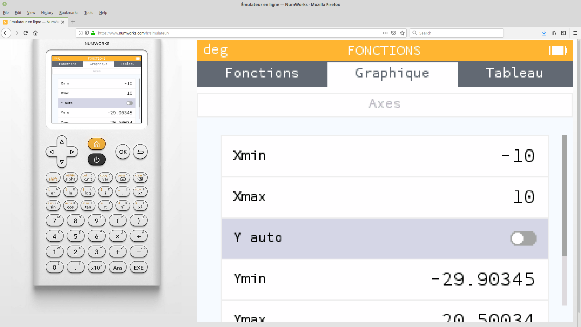Click the alpha key on calculator
581x327 pixels.
71,177
